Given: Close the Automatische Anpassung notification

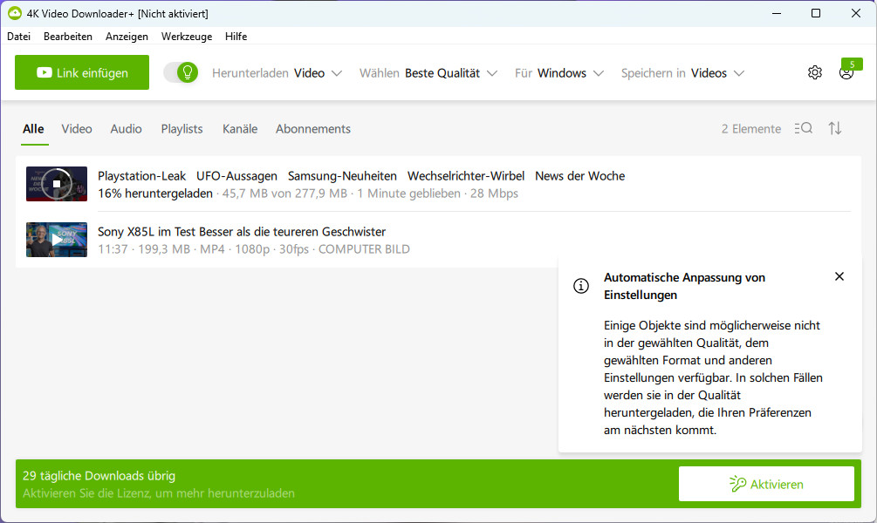Looking at the screenshot, I should point(839,277).
